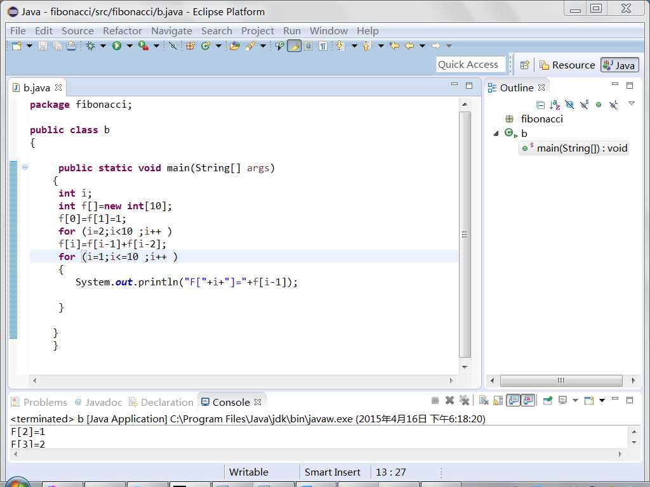Go to Last Edit Location icon
Viewport: 650px width, 487px height.
394,46
